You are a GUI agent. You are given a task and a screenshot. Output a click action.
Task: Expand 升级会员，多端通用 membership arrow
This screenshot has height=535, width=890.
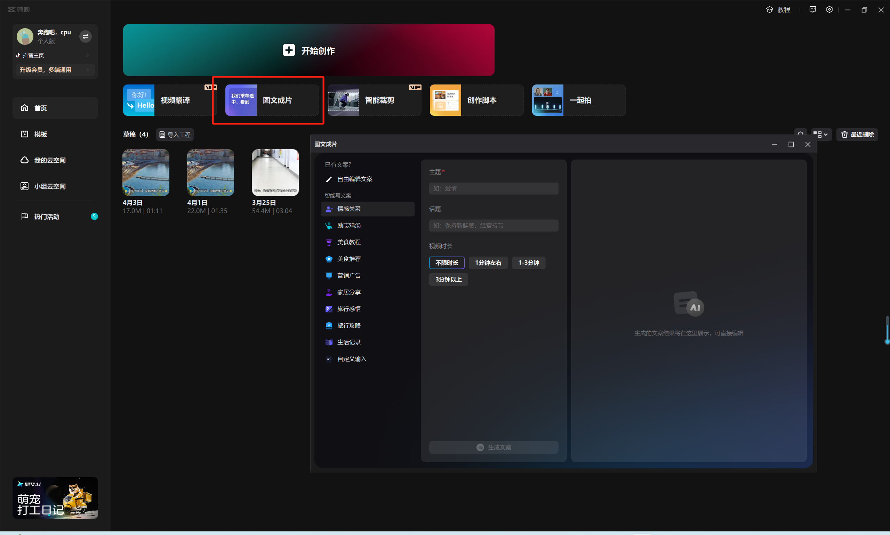point(88,70)
